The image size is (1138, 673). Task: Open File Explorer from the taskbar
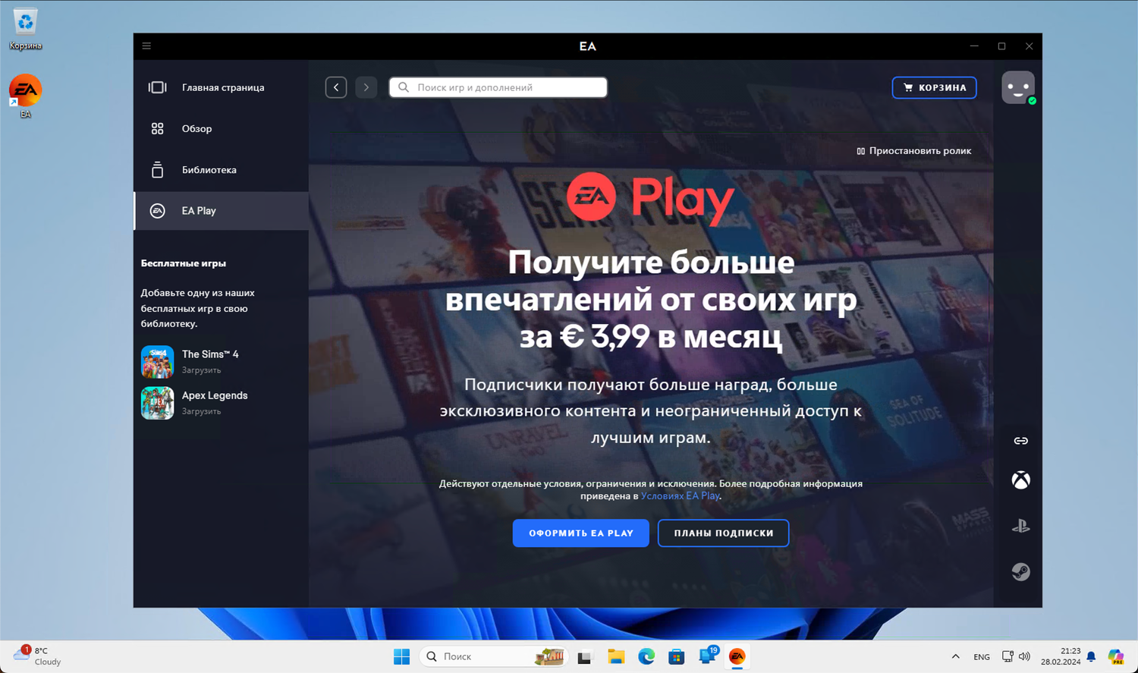pyautogui.click(x=616, y=657)
